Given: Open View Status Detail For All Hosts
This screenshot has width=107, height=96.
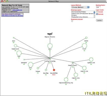Looking at the screenshot, I should pyautogui.click(x=11, y=14).
